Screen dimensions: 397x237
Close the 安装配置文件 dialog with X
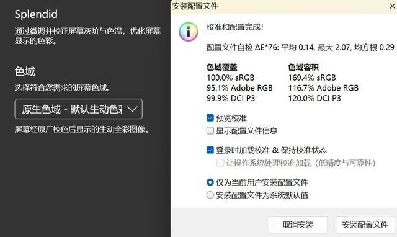(x=392, y=6)
